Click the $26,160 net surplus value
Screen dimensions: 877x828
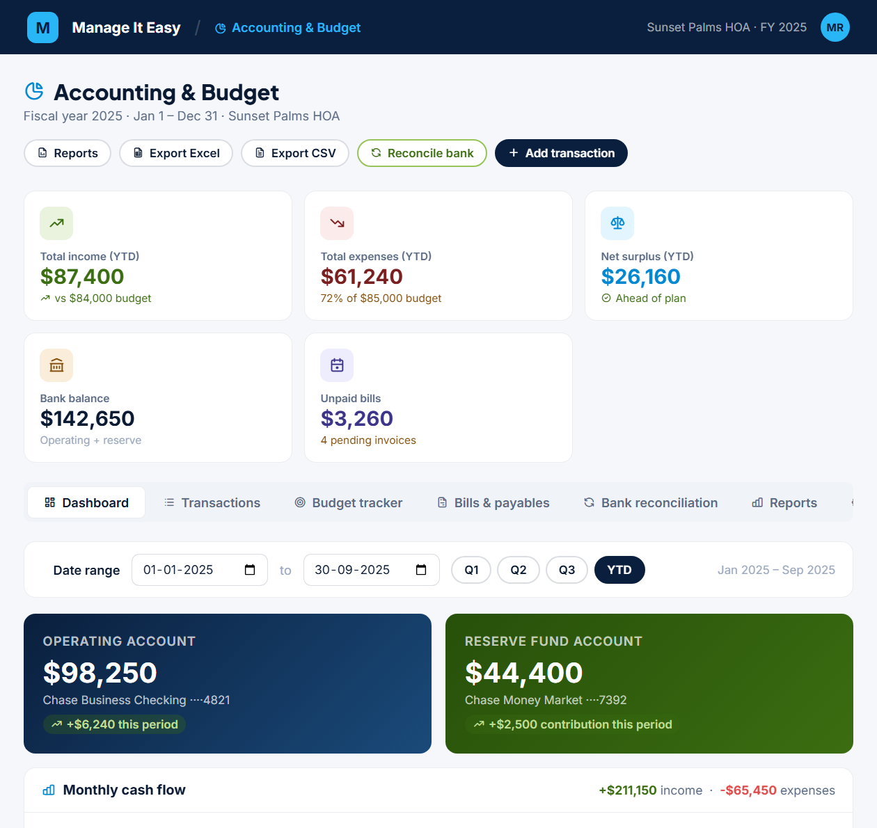click(641, 276)
